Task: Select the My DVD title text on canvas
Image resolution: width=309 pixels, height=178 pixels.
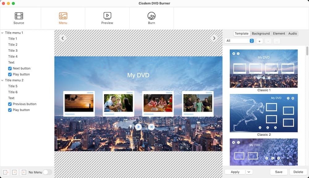Action: (x=138, y=75)
